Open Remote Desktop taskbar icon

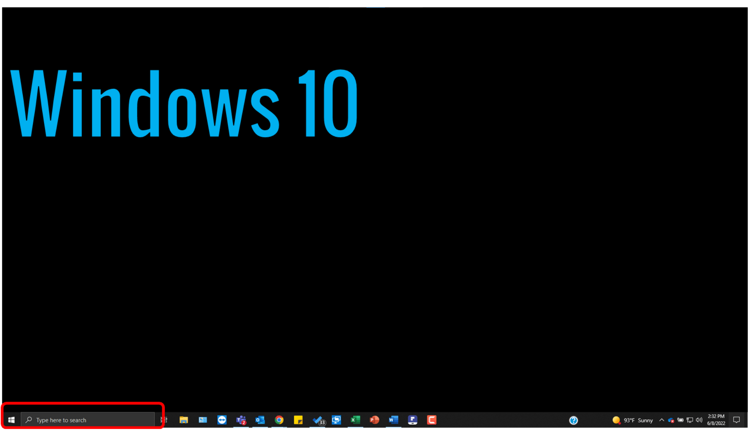tap(336, 420)
